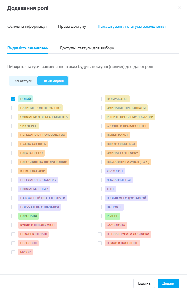Open the Права доступу tab
The image size is (187, 292).
pos(72,27)
